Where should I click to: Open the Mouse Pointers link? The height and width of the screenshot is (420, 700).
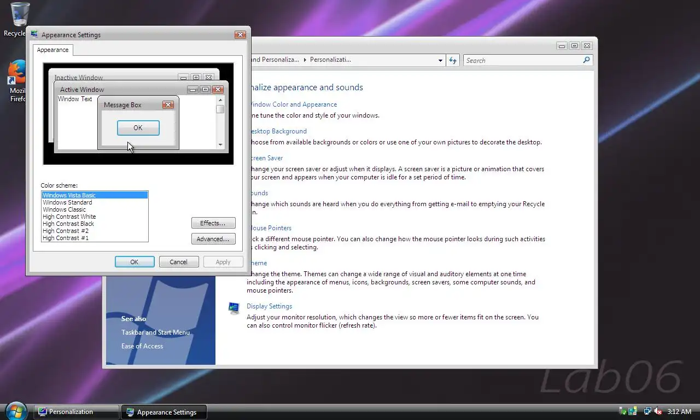click(x=271, y=228)
